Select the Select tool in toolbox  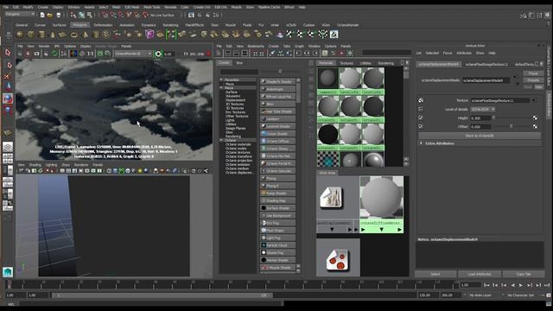tap(8, 53)
